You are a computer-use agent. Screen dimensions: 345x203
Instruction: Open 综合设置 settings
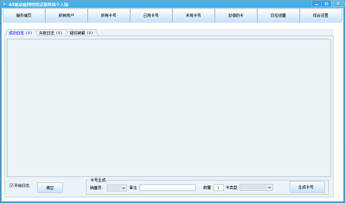(x=321, y=15)
